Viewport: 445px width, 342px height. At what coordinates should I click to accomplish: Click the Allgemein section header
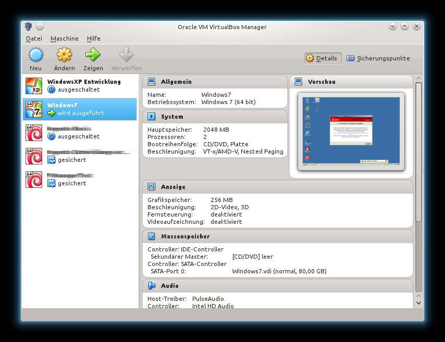[x=215, y=82]
